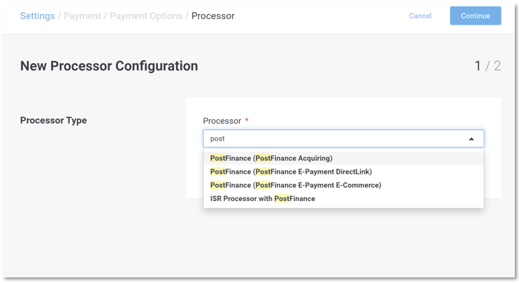
Task: Click the Processor Type section label
Action: pyautogui.click(x=54, y=120)
